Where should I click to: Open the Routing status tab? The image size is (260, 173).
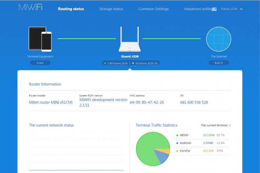click(x=71, y=9)
